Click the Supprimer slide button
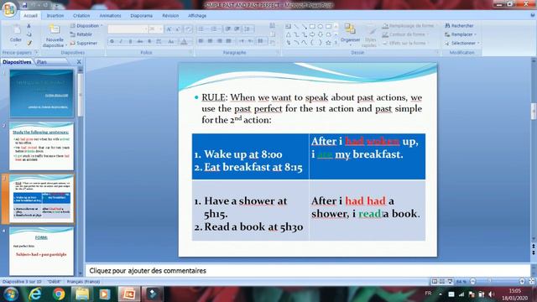Viewport: 537px width, 302px height. tap(84, 43)
